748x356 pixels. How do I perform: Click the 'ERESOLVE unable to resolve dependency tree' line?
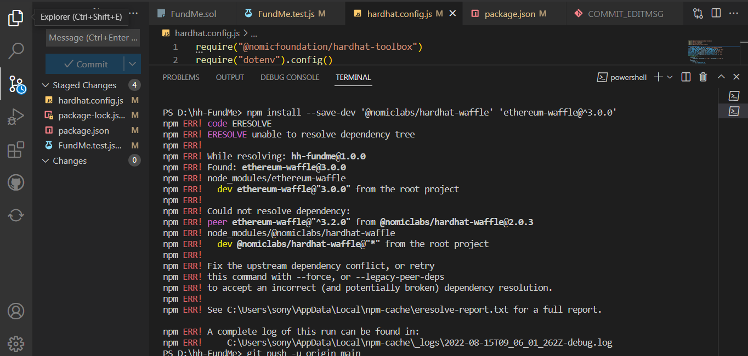311,134
